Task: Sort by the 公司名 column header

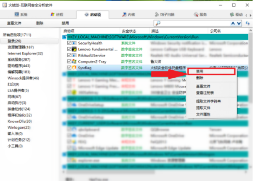Action: point(216,31)
